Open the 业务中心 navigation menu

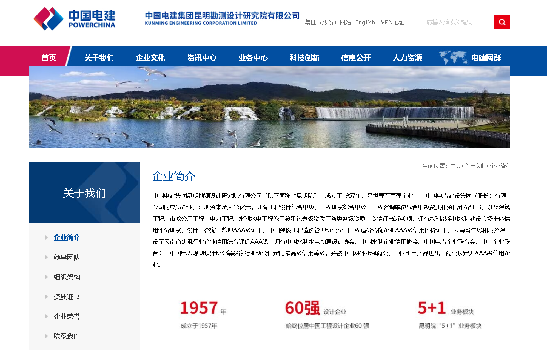253,58
